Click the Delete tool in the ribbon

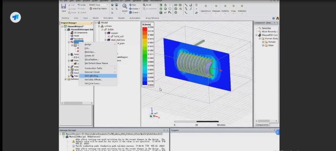pyautogui.click(x=81, y=13)
